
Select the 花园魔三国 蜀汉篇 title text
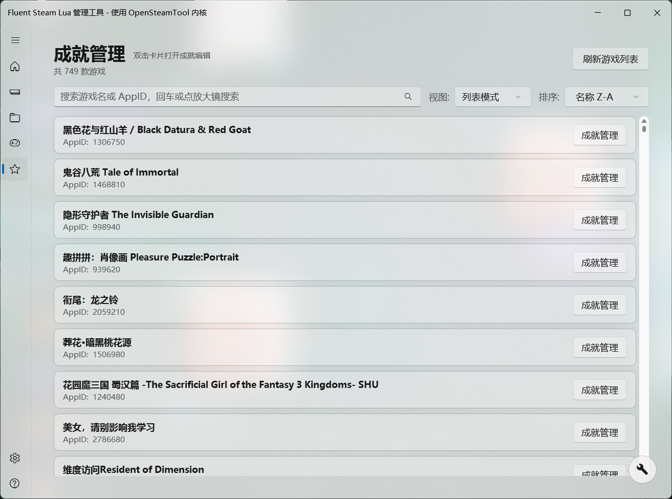tap(221, 384)
